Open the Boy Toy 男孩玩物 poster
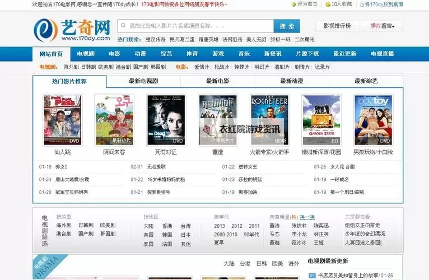Viewport: 429px width, 280px height. coord(373,120)
